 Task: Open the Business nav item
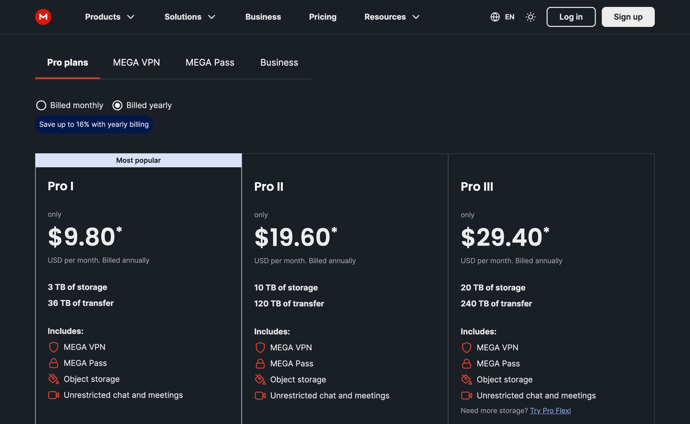pyautogui.click(x=263, y=17)
